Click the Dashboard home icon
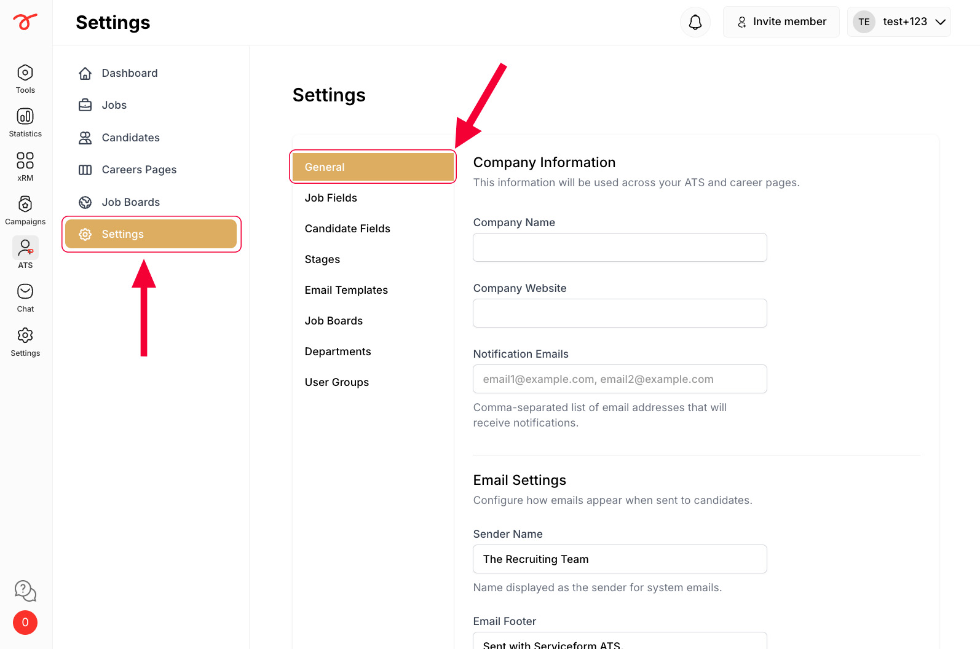980x649 pixels. 85,73
